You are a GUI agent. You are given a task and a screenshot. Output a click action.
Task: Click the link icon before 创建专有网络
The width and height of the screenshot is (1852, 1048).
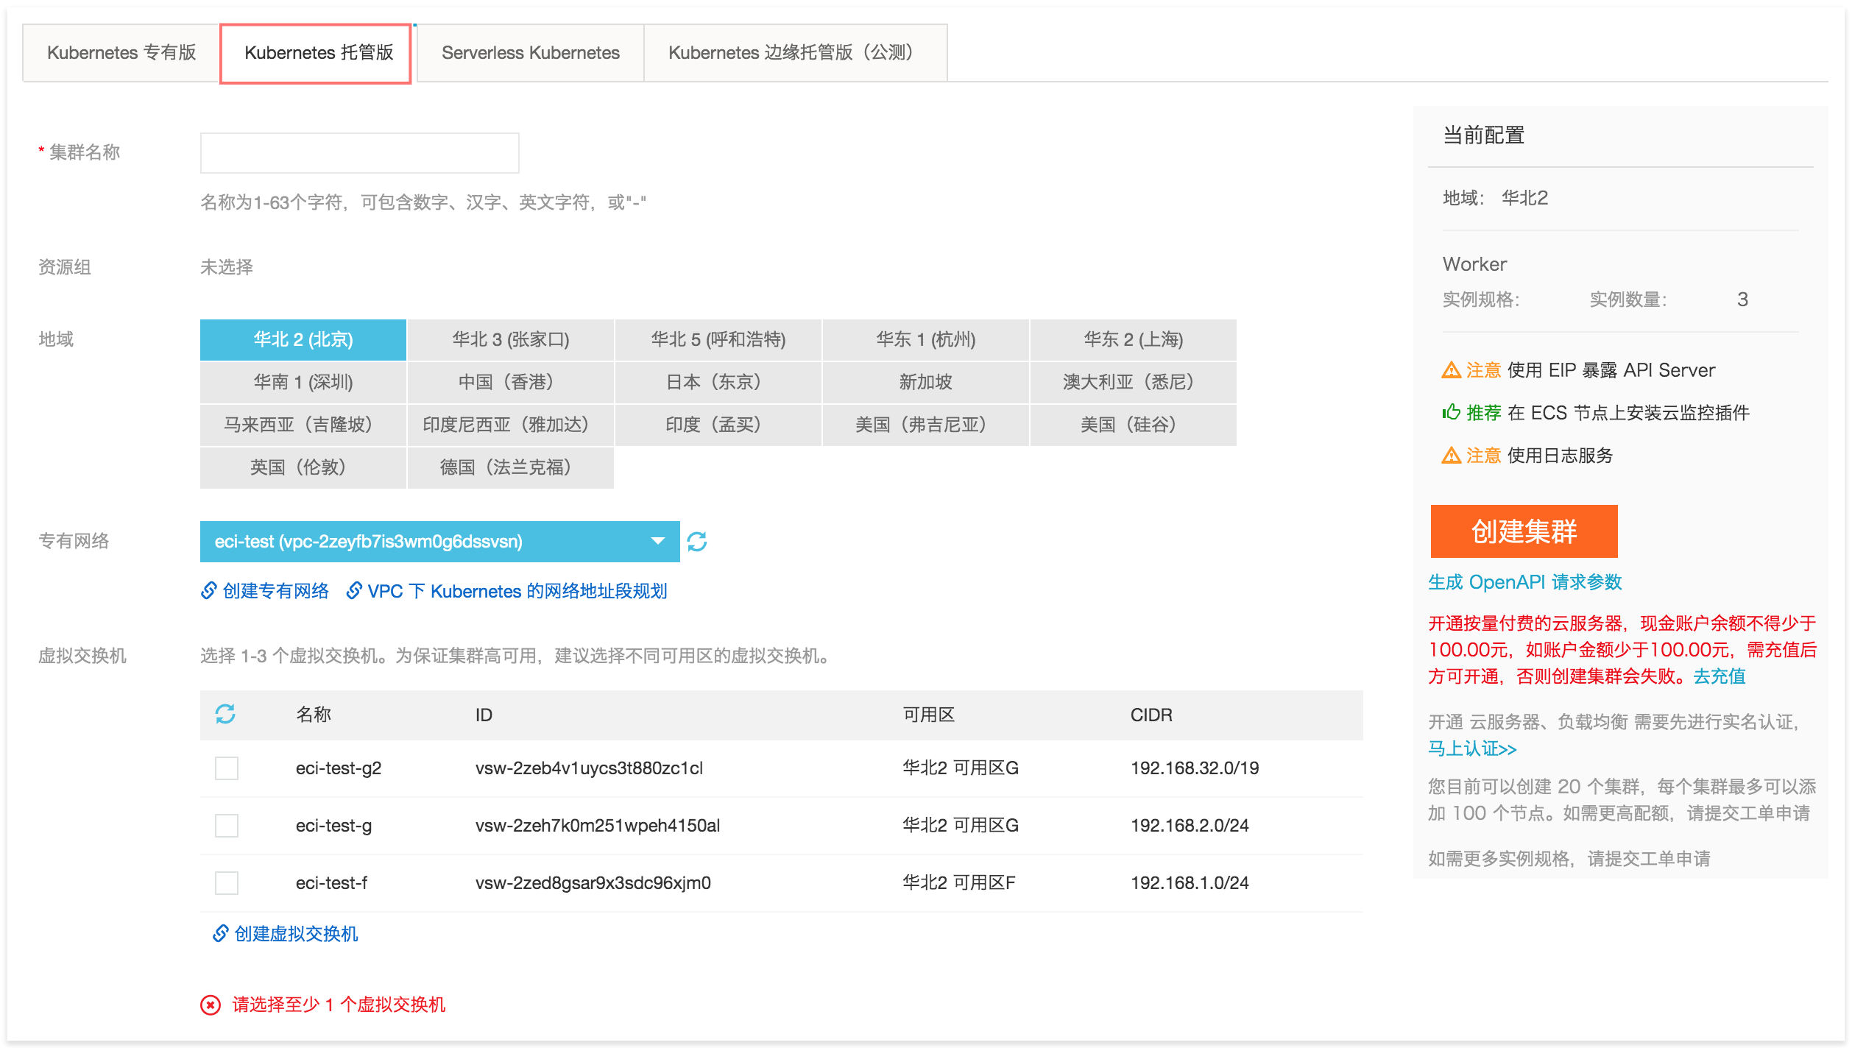coord(209,590)
